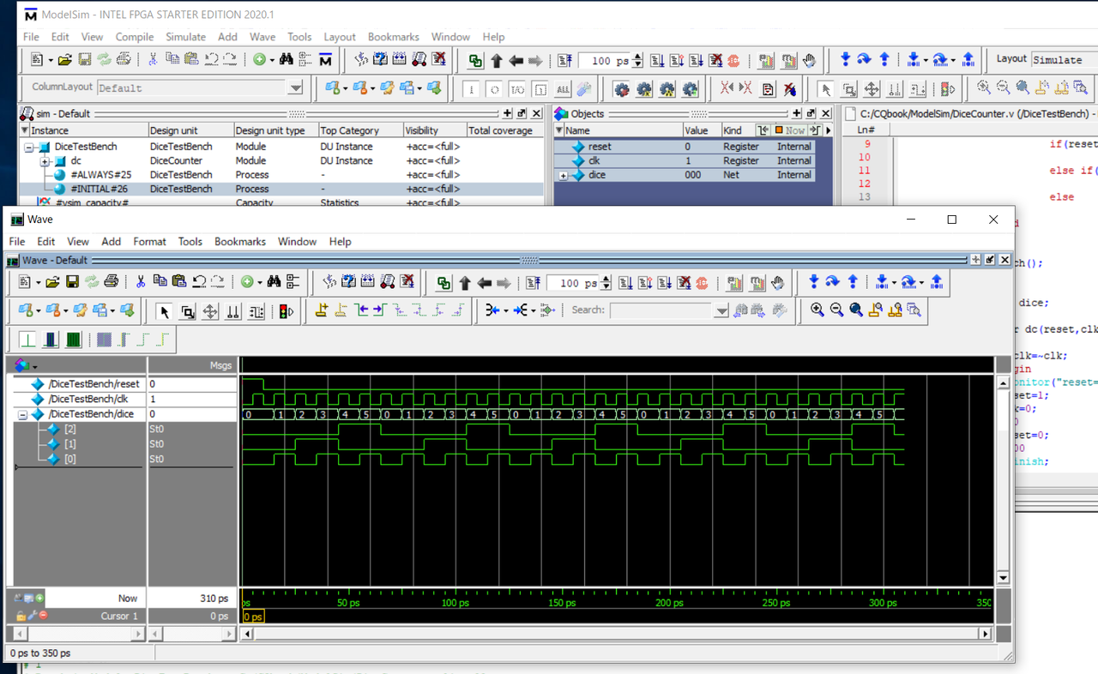The height and width of the screenshot is (674, 1098).
Task: Increase run length with spinner up arrow
Action: click(x=607, y=278)
